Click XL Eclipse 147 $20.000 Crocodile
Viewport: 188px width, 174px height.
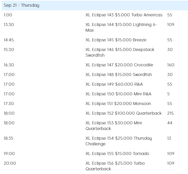pyautogui.click(x=119, y=65)
